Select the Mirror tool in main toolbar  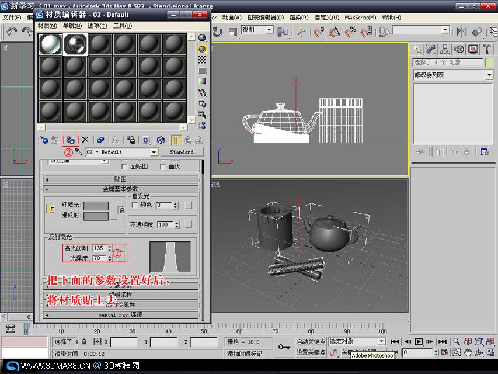461,32
